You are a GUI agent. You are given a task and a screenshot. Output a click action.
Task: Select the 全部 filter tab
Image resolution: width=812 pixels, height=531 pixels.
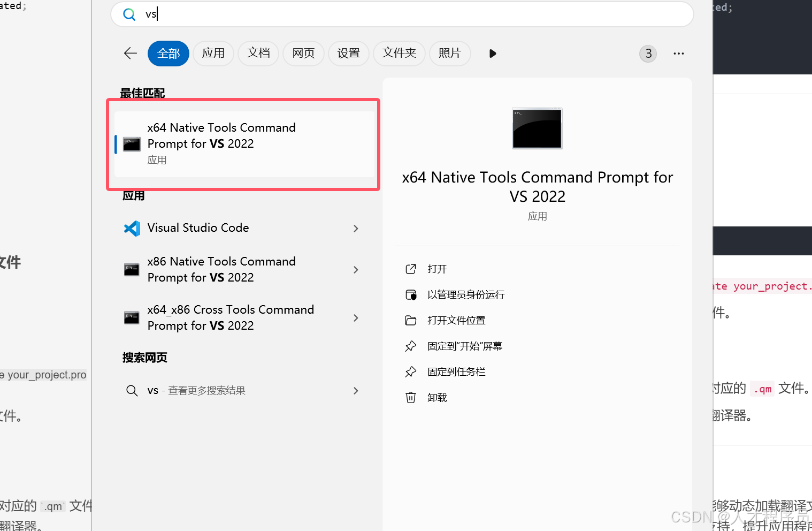168,54
